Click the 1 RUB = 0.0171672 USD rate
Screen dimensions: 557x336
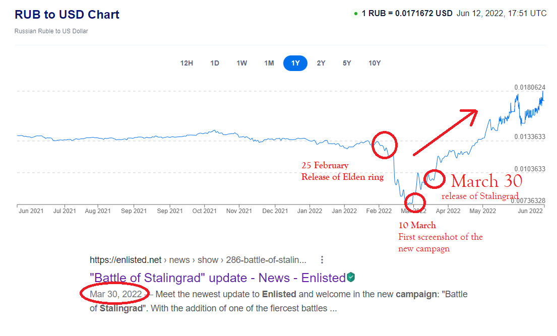click(407, 14)
